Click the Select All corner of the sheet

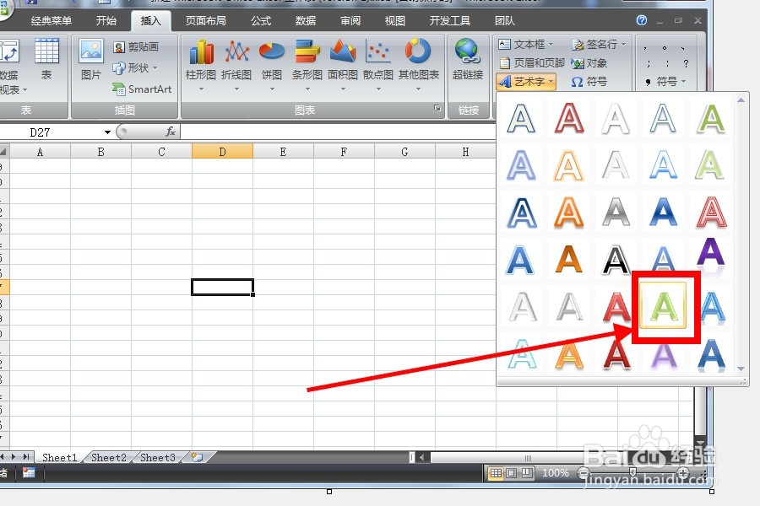tap(4, 152)
